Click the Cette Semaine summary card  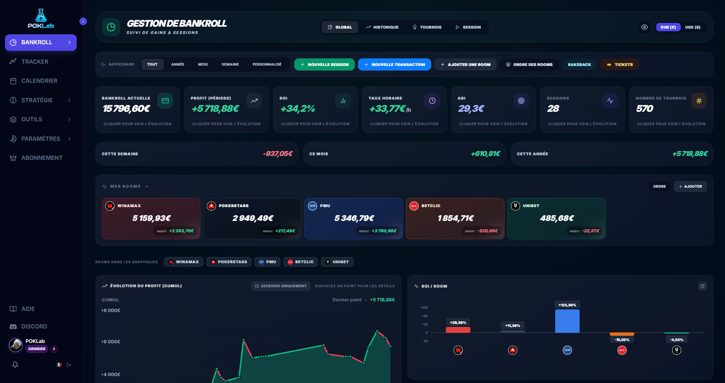tap(197, 154)
